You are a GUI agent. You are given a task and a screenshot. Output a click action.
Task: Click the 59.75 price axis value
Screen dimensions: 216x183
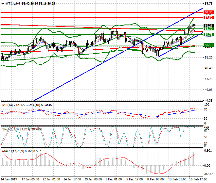click(x=208, y=4)
